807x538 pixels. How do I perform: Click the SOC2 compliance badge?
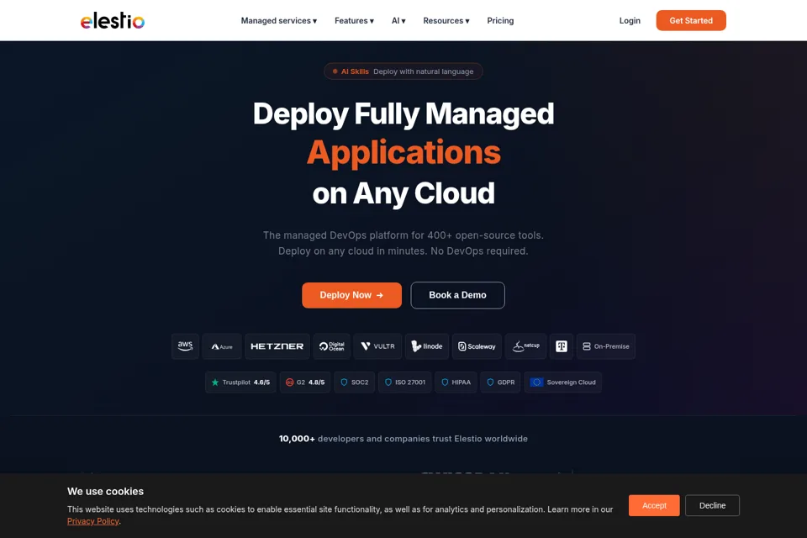(354, 382)
